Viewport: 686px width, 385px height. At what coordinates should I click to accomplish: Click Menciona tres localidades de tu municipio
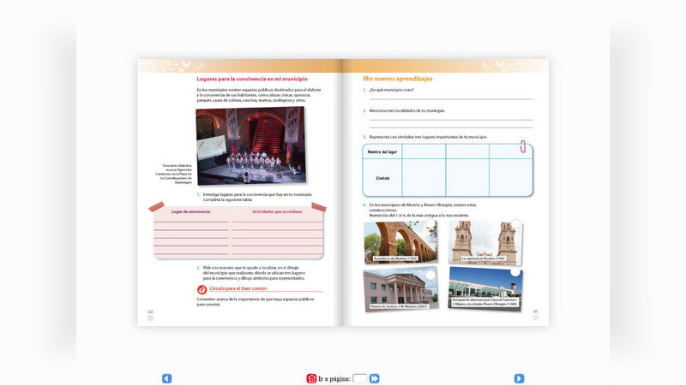point(406,111)
